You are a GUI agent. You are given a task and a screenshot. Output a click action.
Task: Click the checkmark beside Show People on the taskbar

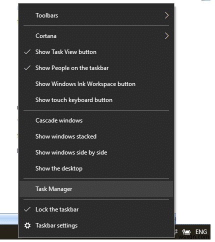point(27,68)
